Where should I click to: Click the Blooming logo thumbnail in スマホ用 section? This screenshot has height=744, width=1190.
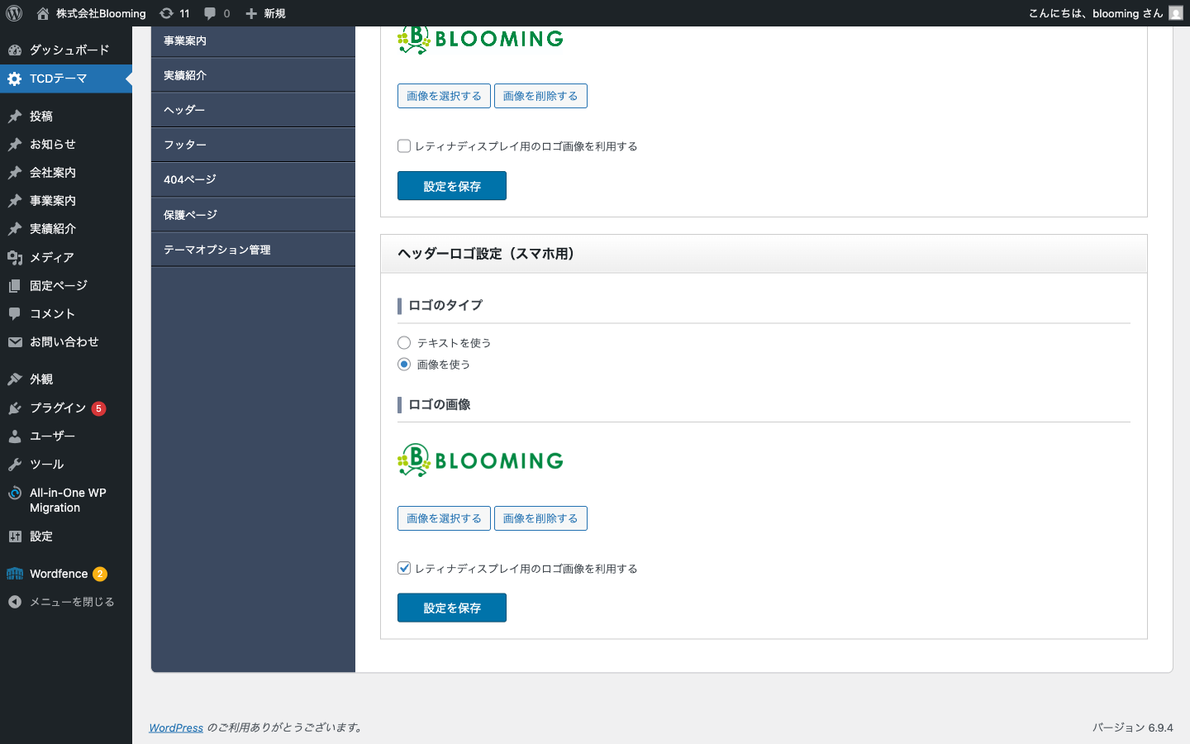click(480, 460)
